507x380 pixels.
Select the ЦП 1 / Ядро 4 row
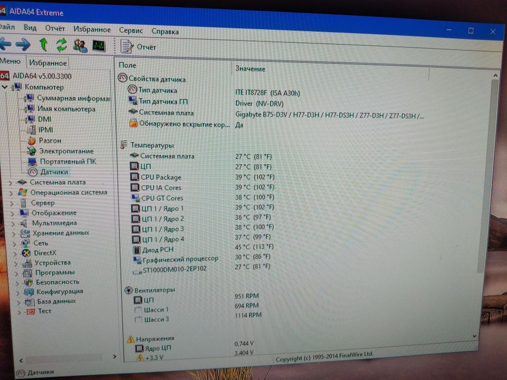point(202,238)
